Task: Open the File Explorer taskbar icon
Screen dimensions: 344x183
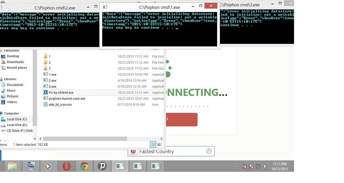Action: pos(13,166)
